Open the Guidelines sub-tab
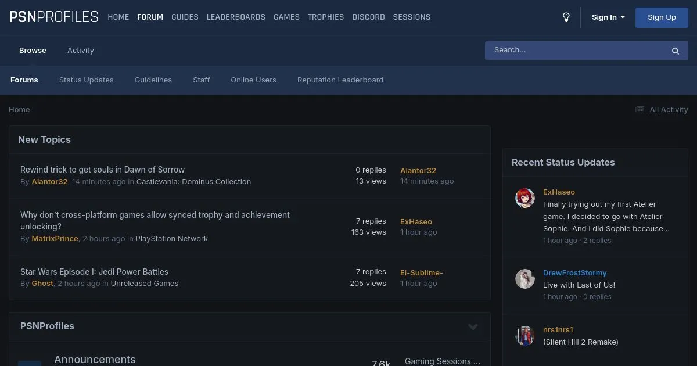 153,80
